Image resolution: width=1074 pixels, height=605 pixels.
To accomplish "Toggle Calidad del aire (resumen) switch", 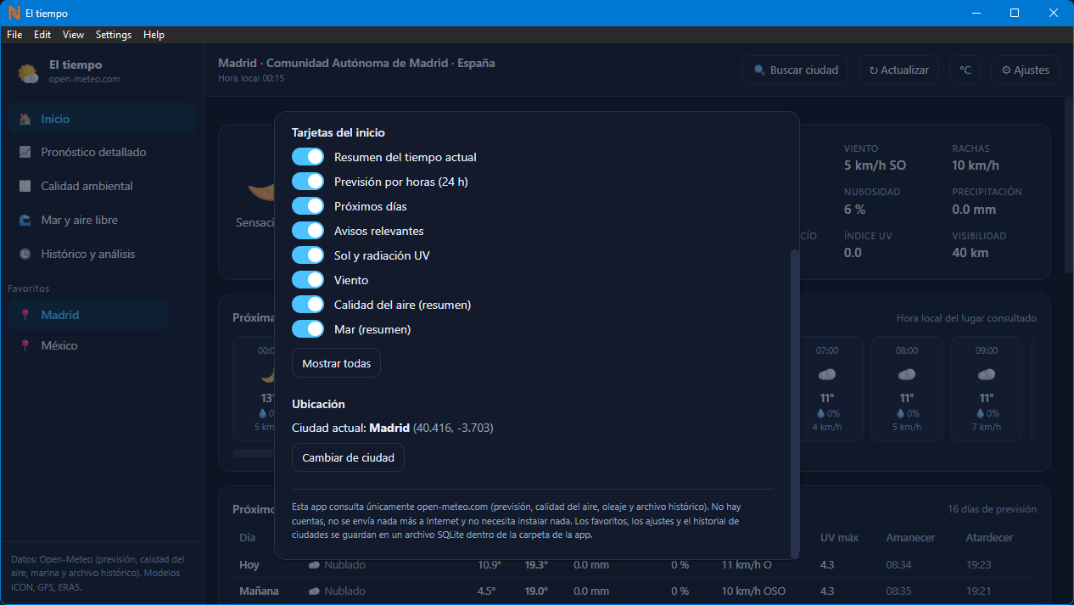I will pyautogui.click(x=308, y=305).
